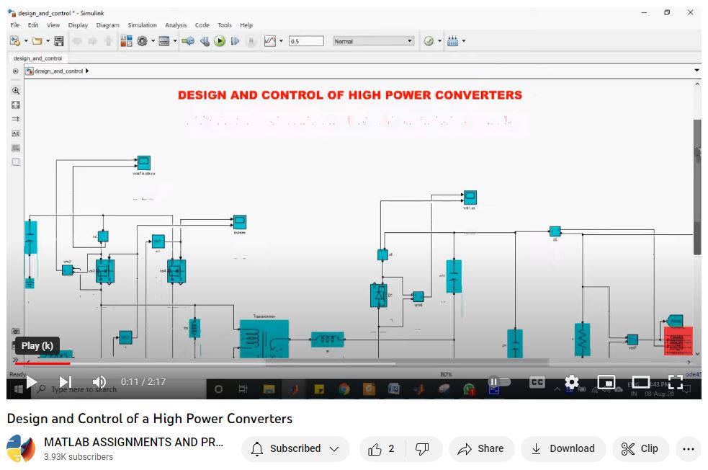Screen dimensions: 708x470
Task: Play the YouTube video
Action: pos(31,382)
